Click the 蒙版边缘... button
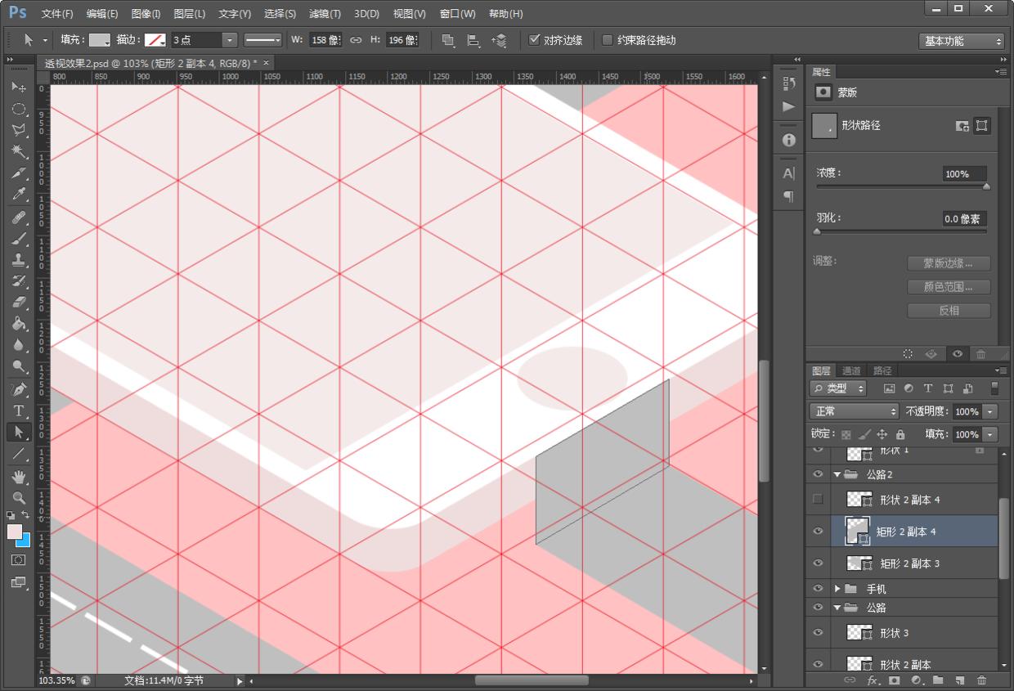1014x691 pixels. [x=949, y=263]
